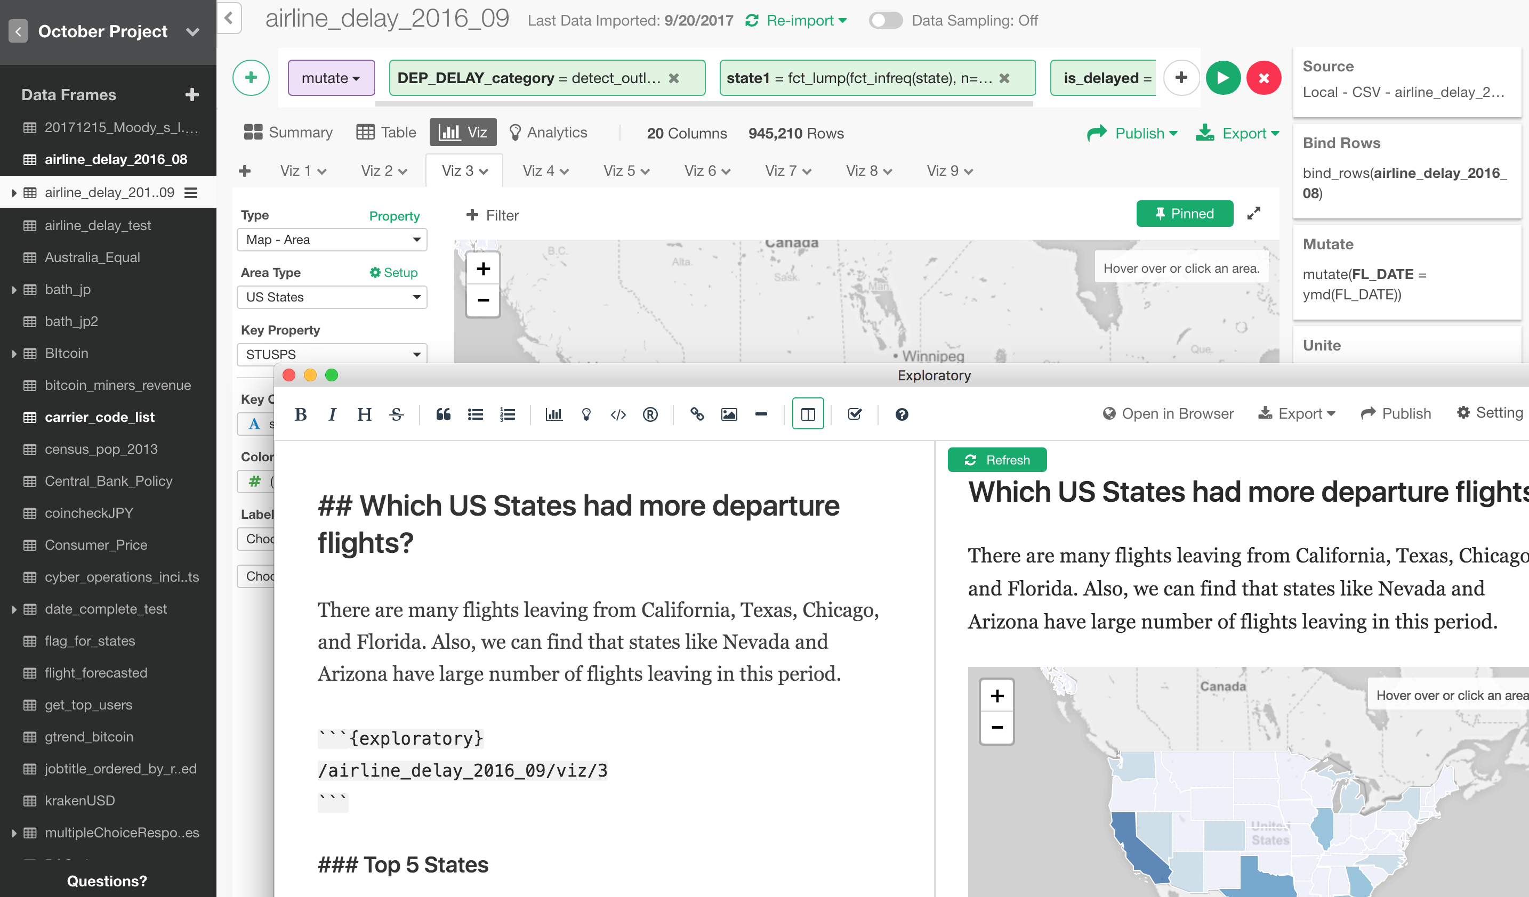Select the Viz 9 tab
This screenshot has height=897, width=1529.
pos(949,171)
